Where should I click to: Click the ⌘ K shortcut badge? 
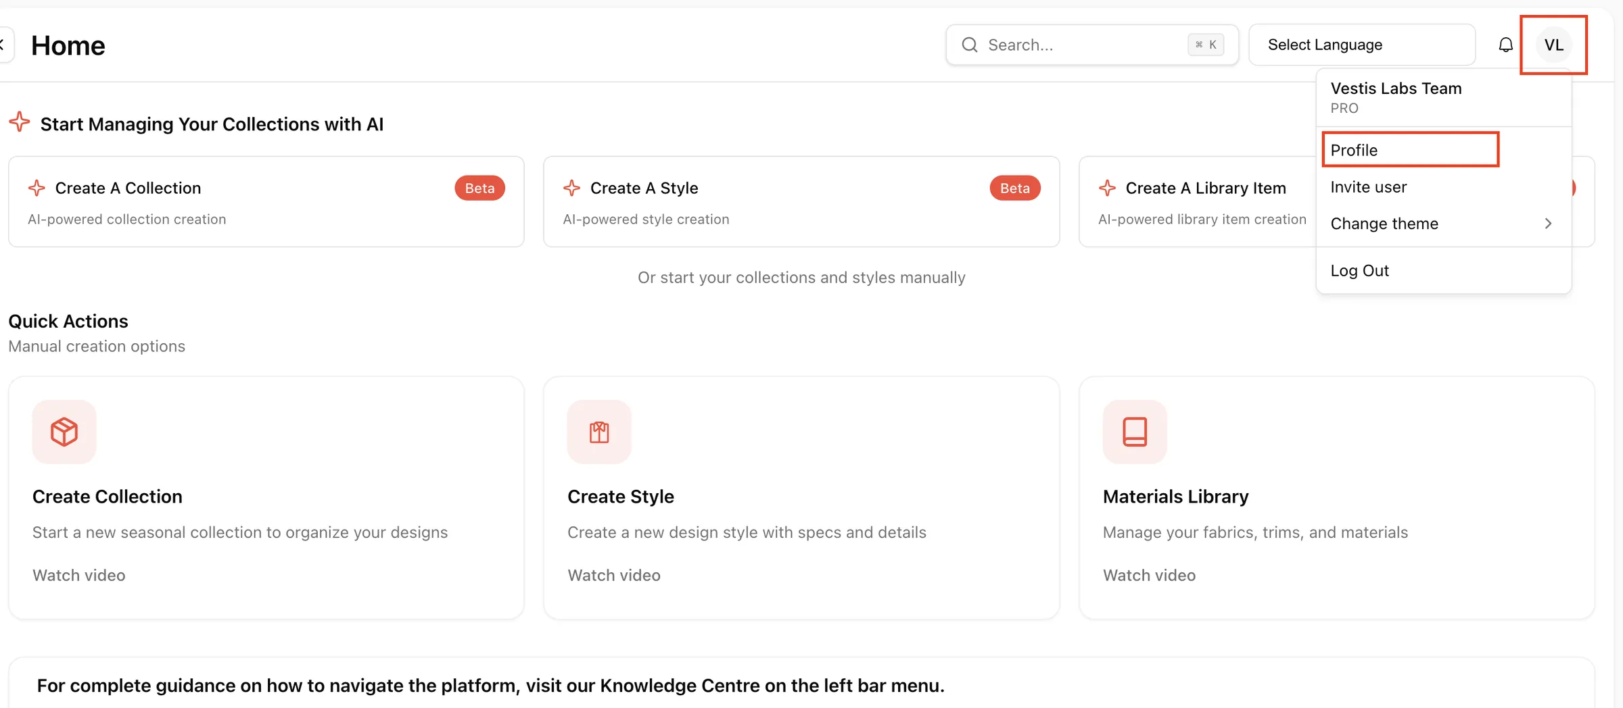pyautogui.click(x=1206, y=45)
